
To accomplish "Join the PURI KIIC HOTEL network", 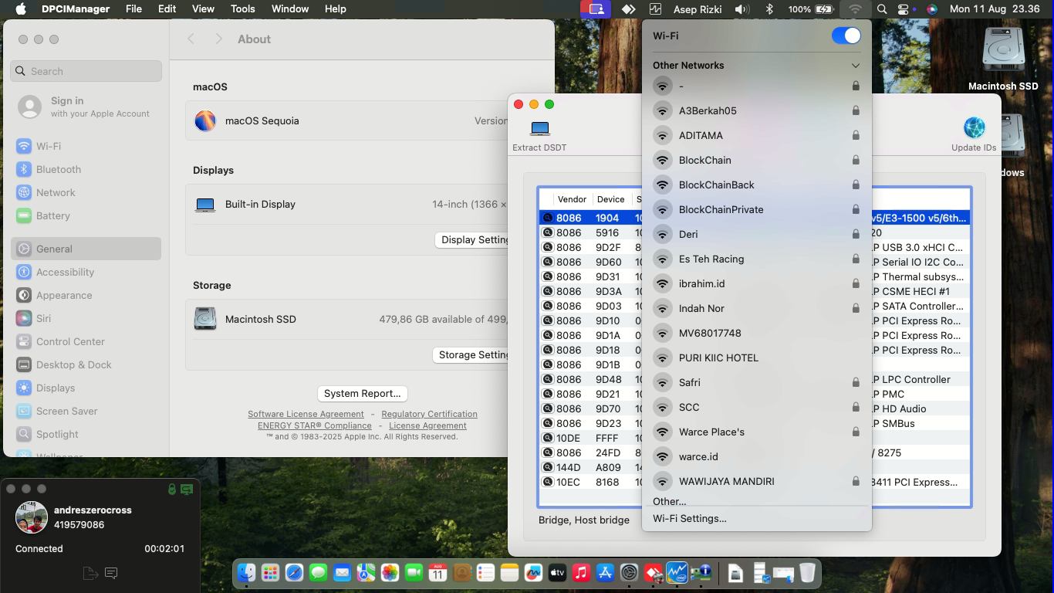I will (718, 357).
